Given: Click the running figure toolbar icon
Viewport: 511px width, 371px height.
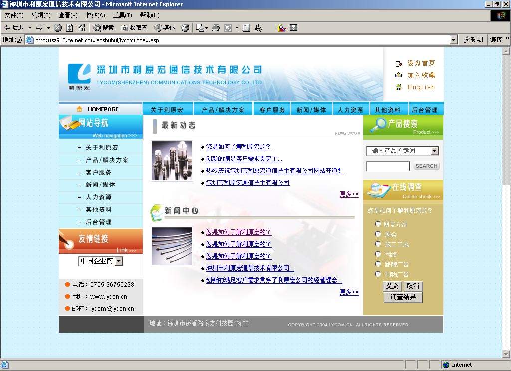Looking at the screenshot, I should click(258, 28).
